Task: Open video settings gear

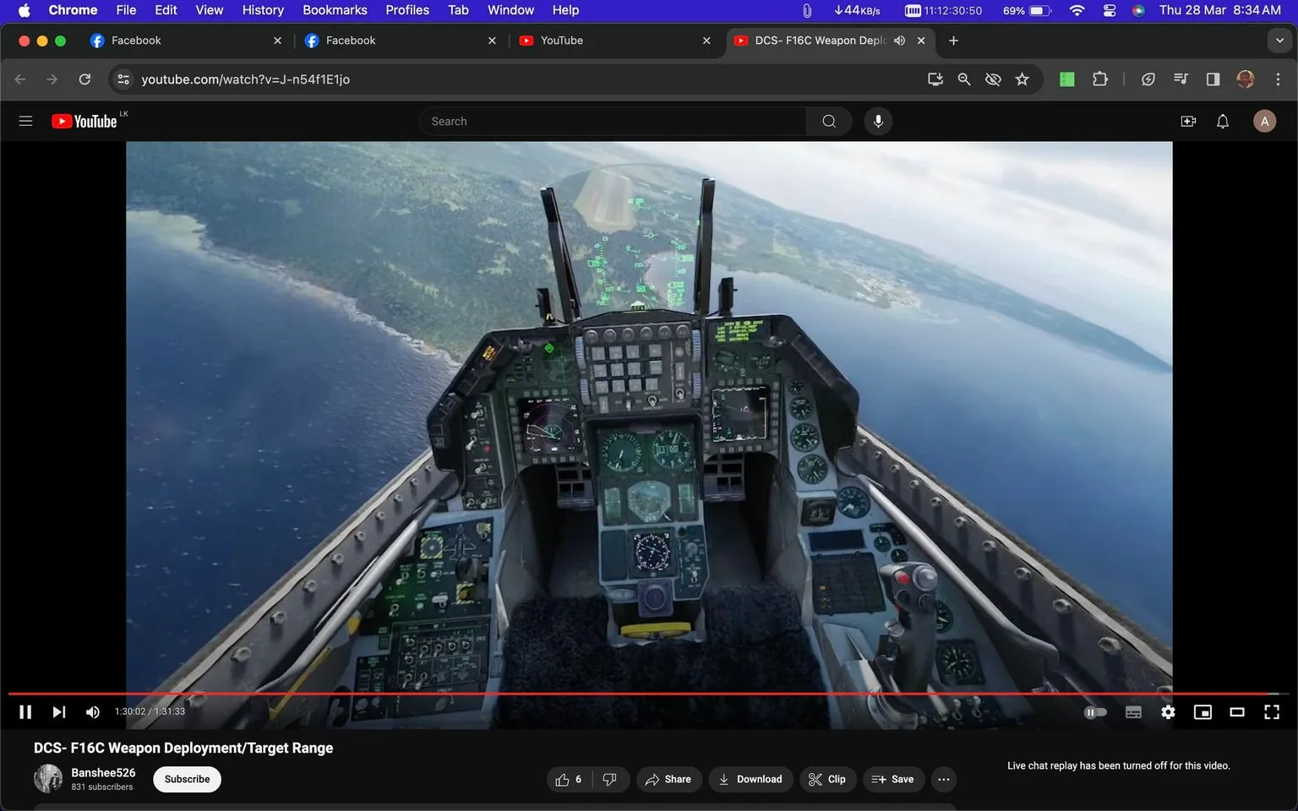Action: tap(1168, 712)
